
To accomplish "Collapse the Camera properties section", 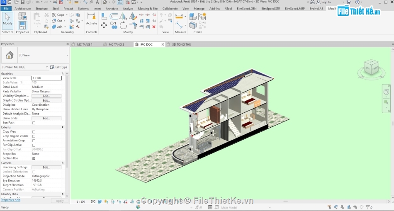I will (62, 163).
